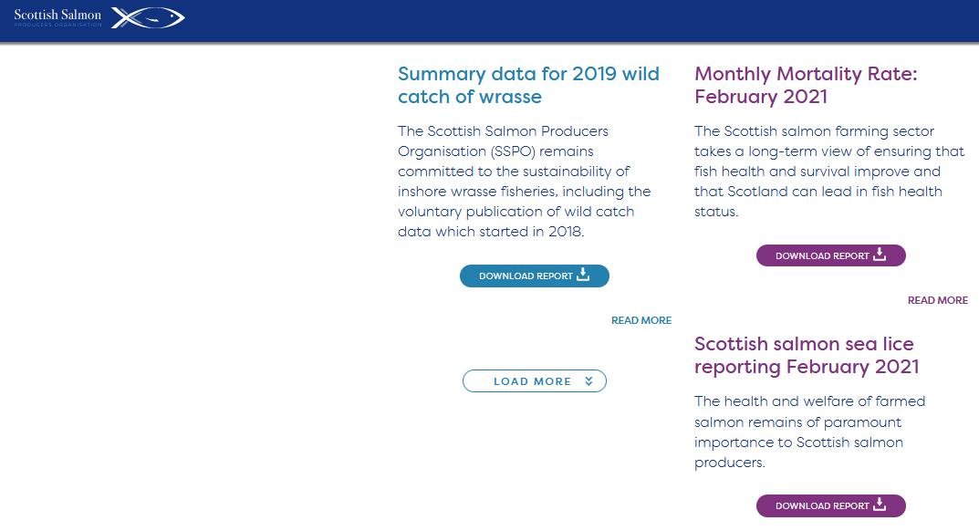Open 'Monthly Mortality Rate: February 2021' article

coord(806,85)
